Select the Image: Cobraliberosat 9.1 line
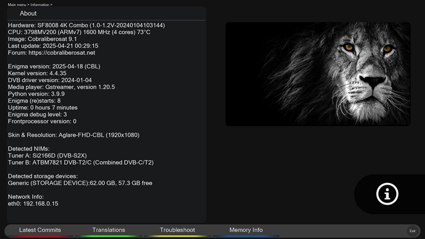This screenshot has height=239, width=425. (x=42, y=39)
